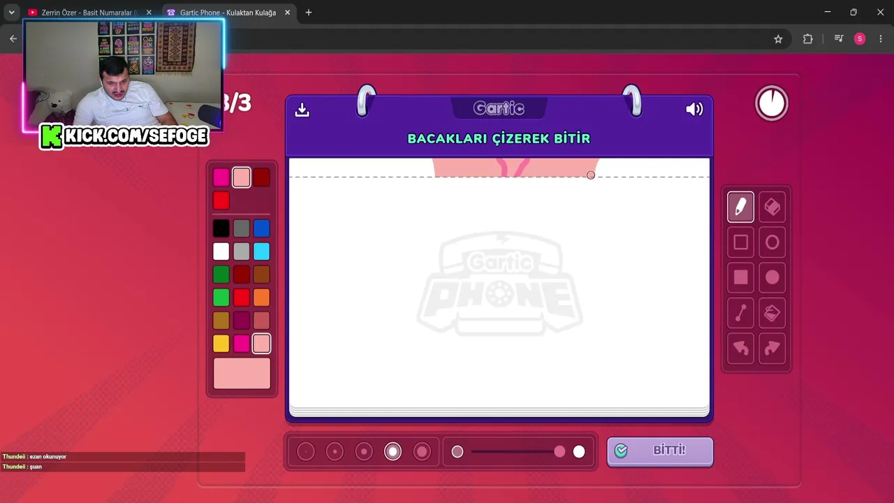Activate the straight line tool
Viewport: 894px width, 503px height.
point(740,313)
